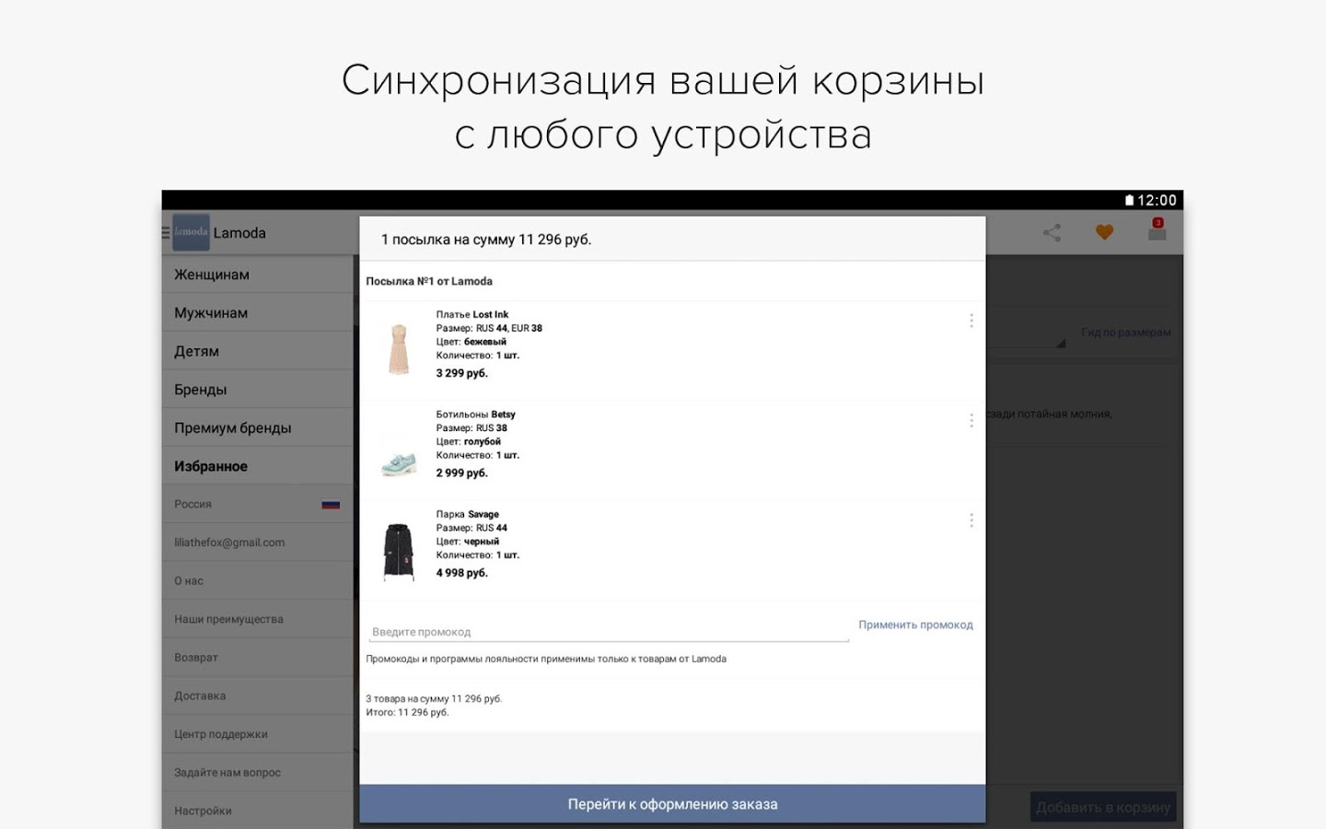1326x829 pixels.
Task: Open Премиум бренды section
Action: [x=258, y=428]
